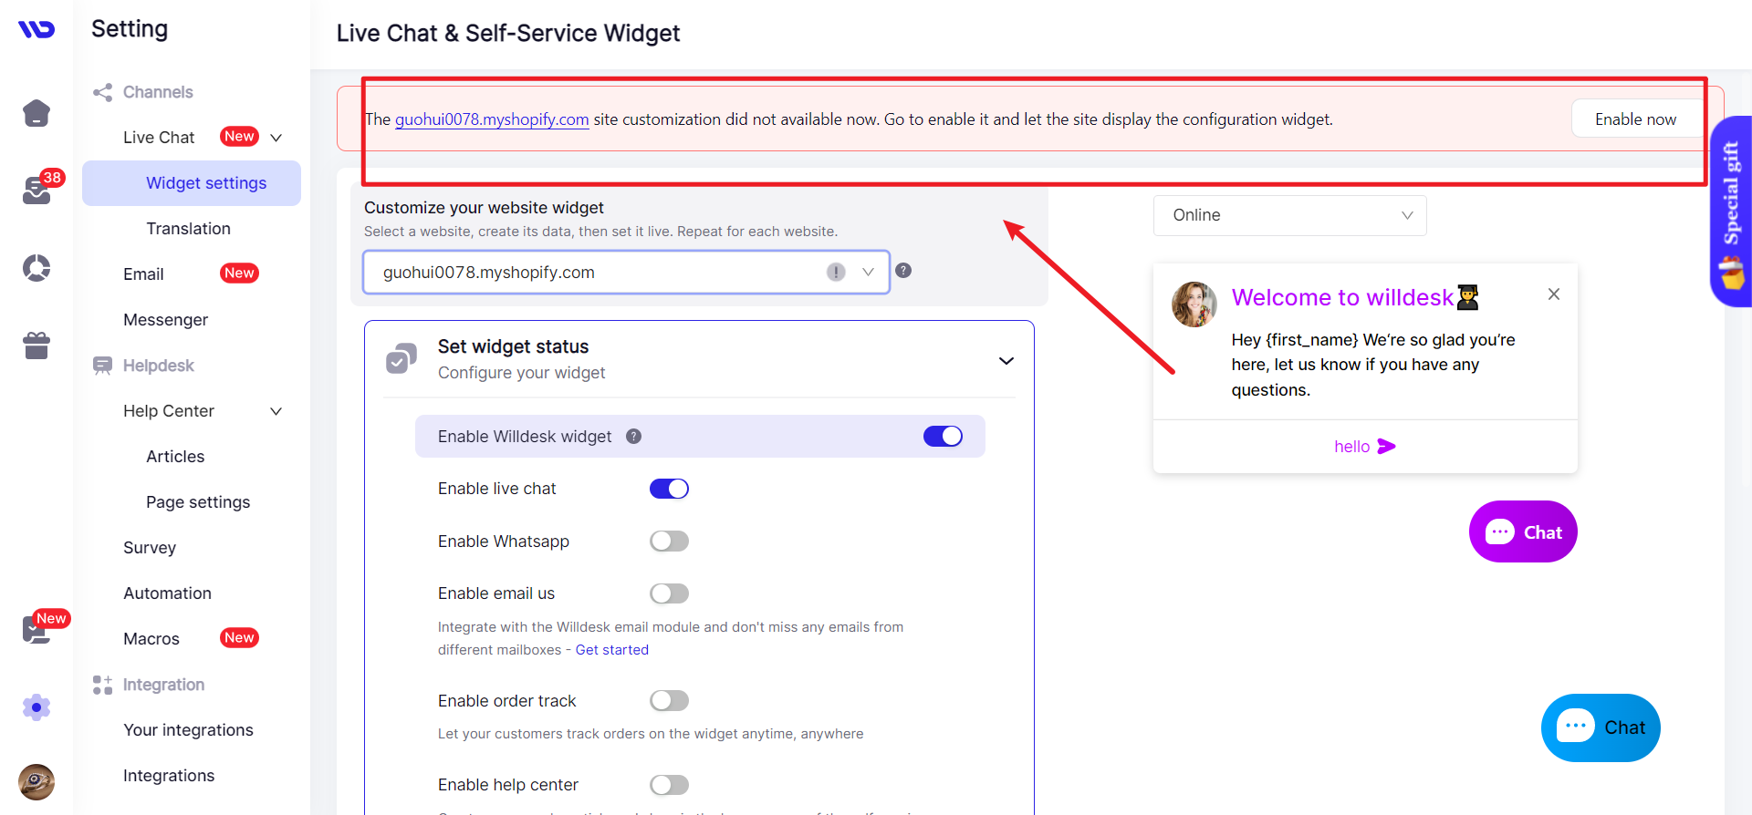Click the Customize your website widget heading
Screen dimensions: 1752x815
tap(484, 208)
